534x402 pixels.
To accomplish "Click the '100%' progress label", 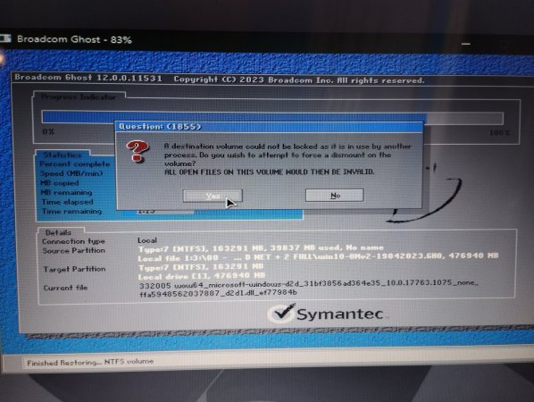I will pos(499,132).
